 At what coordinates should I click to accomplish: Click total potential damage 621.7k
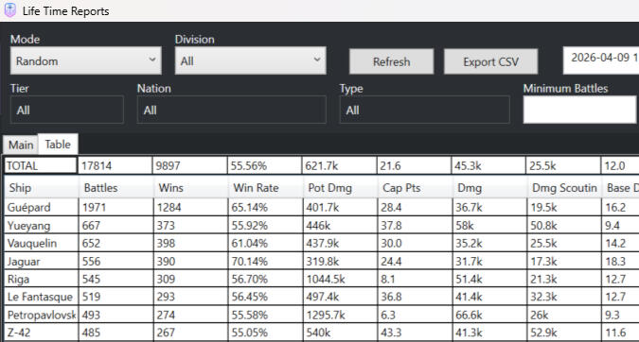coord(339,165)
